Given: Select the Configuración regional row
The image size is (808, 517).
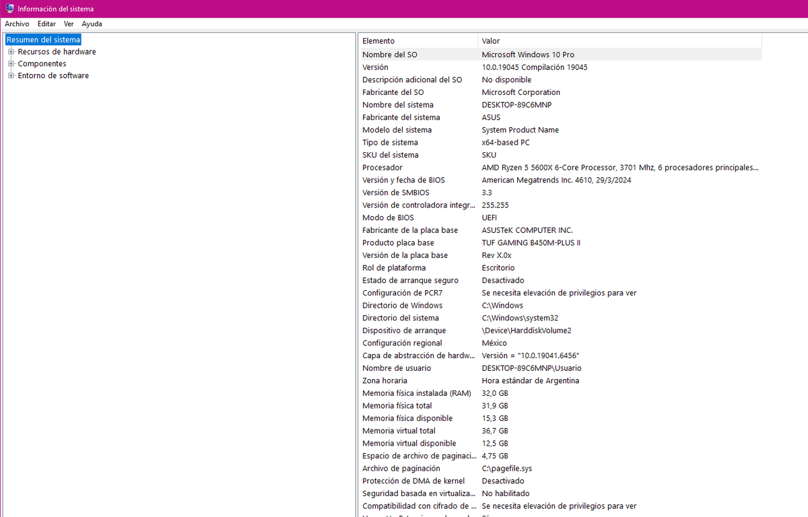Looking at the screenshot, I should pos(560,343).
